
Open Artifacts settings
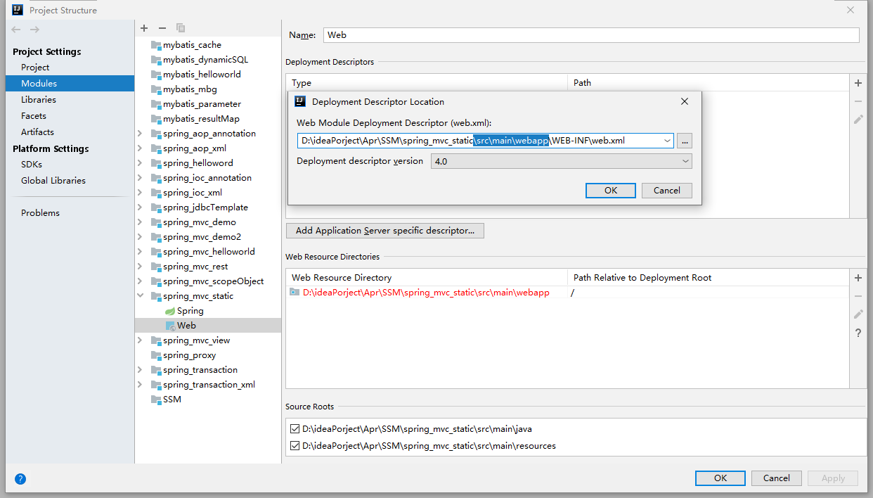[x=37, y=132]
